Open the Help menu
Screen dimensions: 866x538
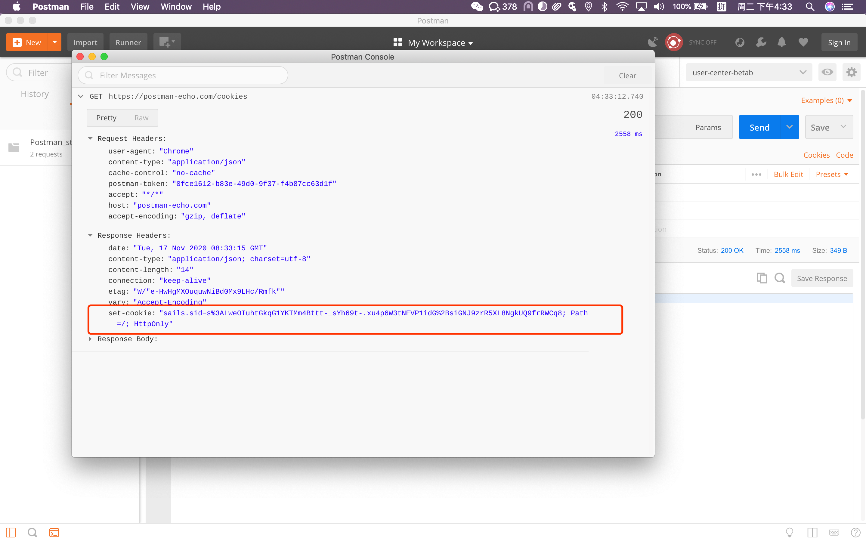(x=212, y=7)
